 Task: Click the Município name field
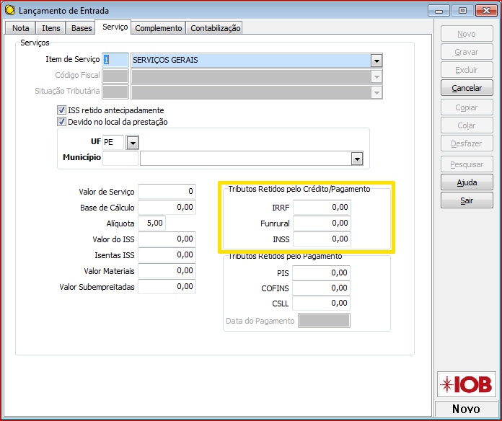tap(246, 159)
